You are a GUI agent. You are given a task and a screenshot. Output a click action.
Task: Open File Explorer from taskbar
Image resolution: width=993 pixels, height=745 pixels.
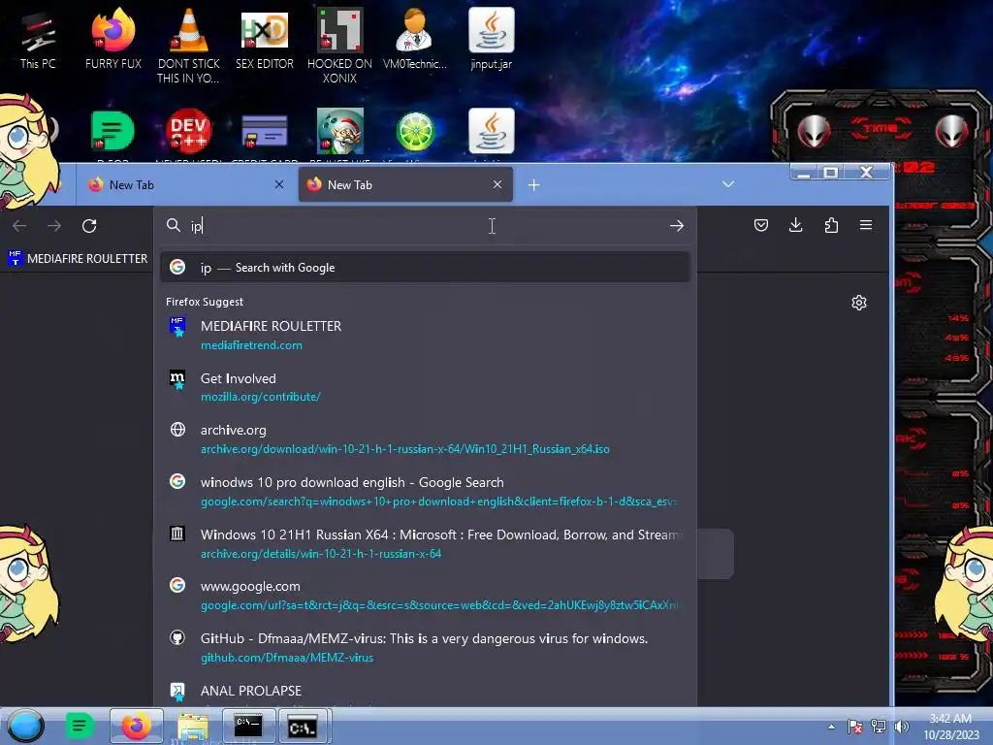pyautogui.click(x=193, y=726)
